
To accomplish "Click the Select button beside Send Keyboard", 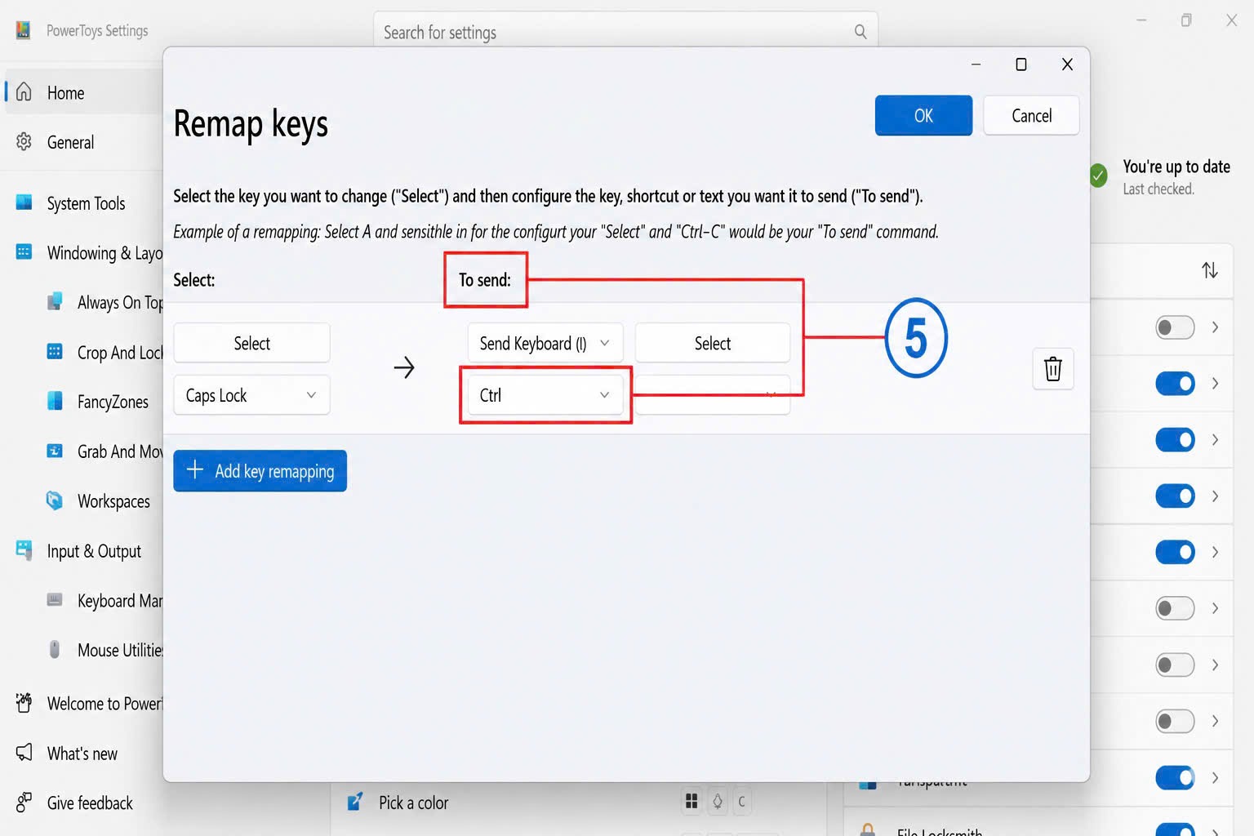I will click(x=713, y=344).
